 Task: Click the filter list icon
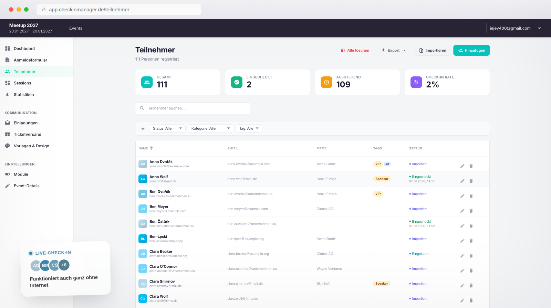click(x=143, y=128)
